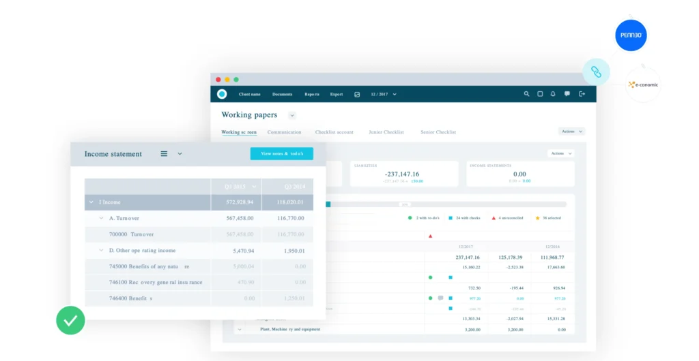Collapse the I Income row
699x361 pixels.
point(91,202)
